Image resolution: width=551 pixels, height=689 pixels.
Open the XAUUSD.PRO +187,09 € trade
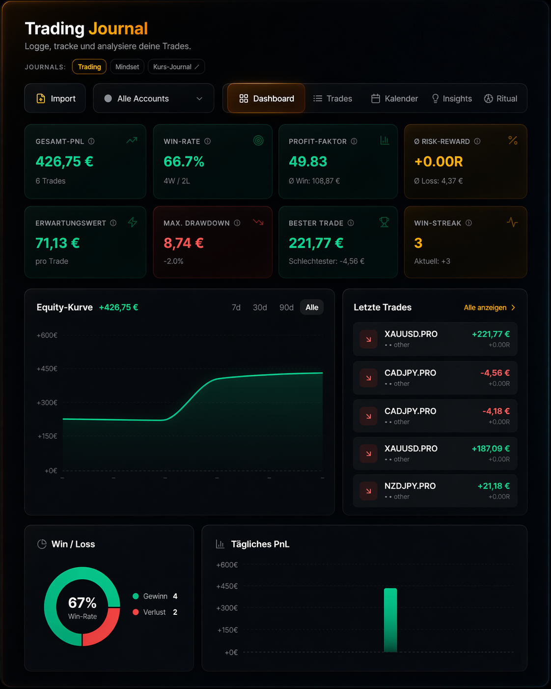pyautogui.click(x=435, y=454)
